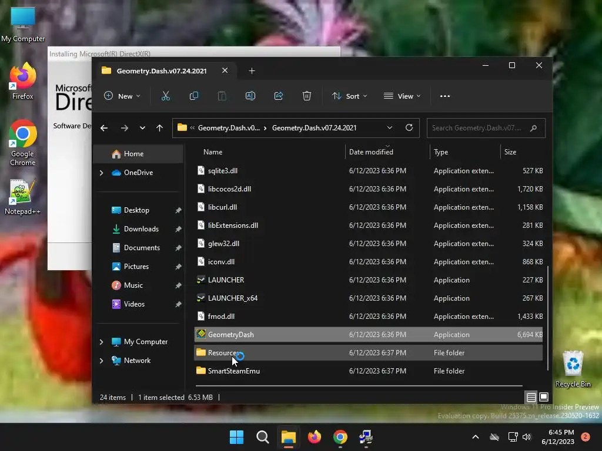Select the Notepad++ desktop icon
Screen dimensions: 602x451
[x=22, y=197]
